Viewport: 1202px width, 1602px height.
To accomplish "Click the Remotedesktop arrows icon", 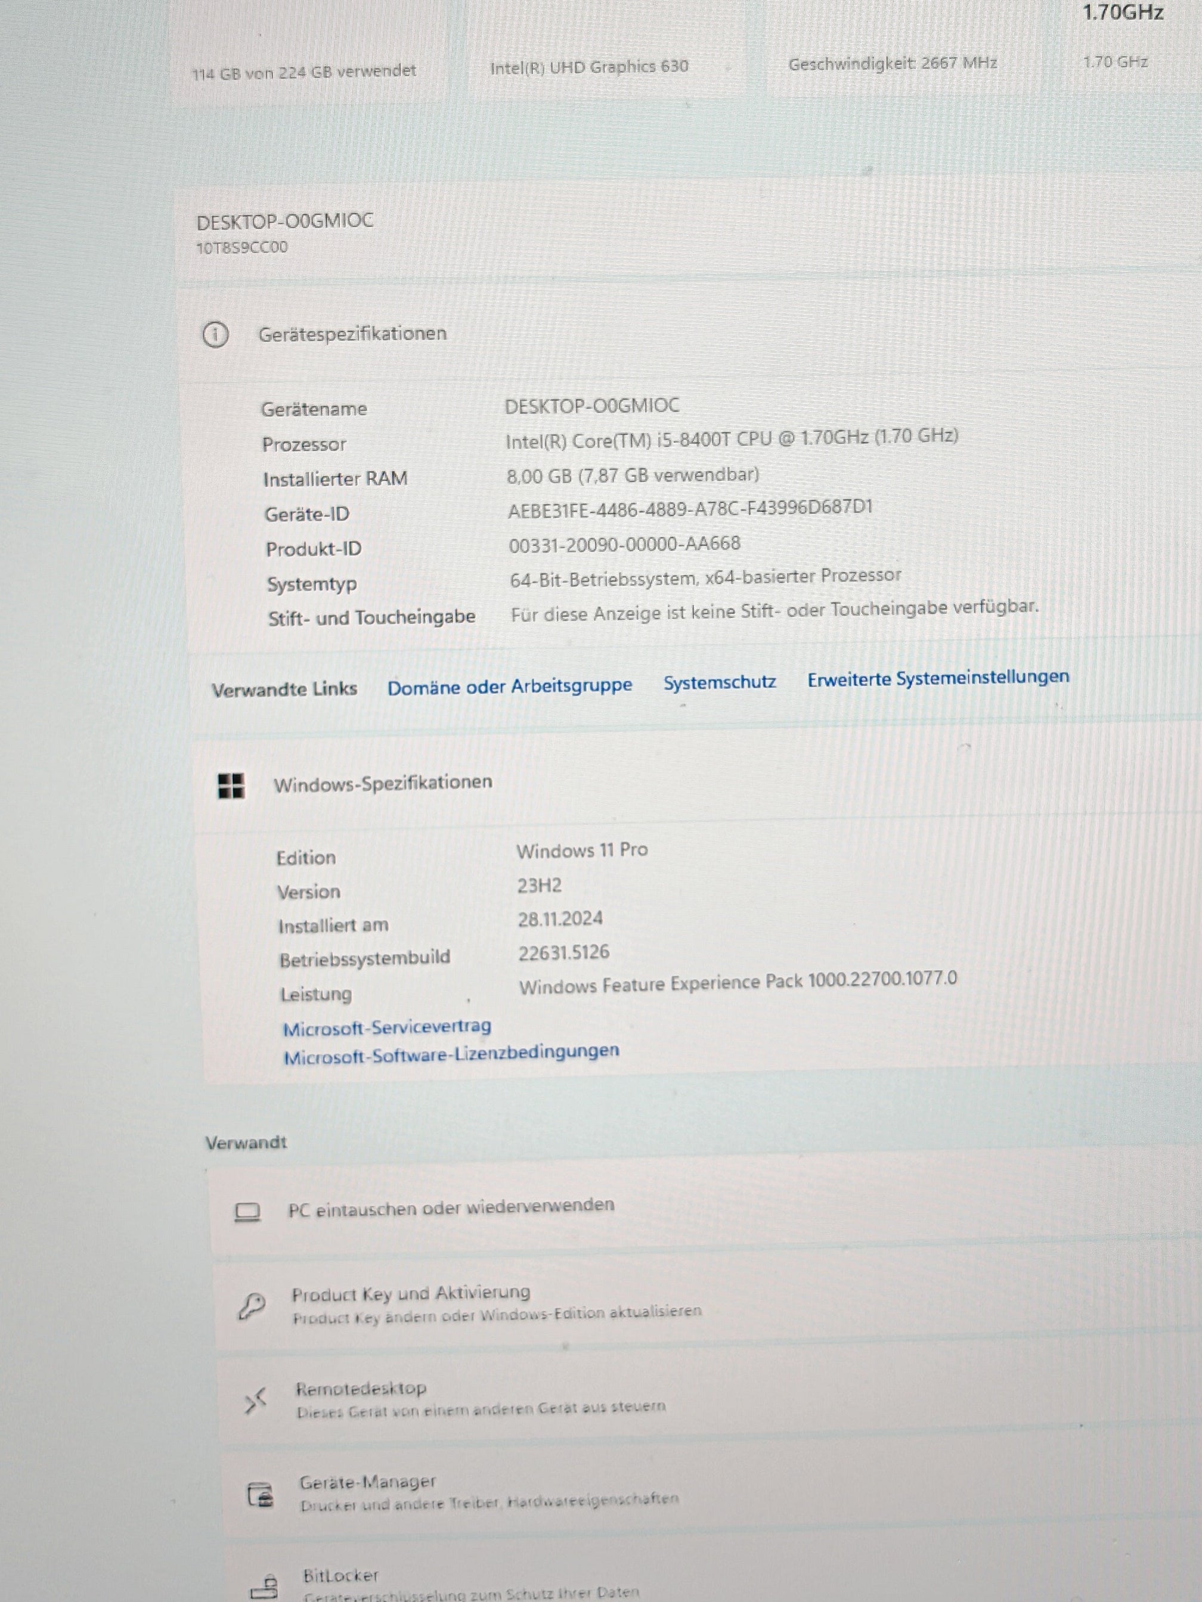I will click(x=255, y=1401).
